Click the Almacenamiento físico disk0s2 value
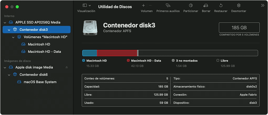 (251, 87)
